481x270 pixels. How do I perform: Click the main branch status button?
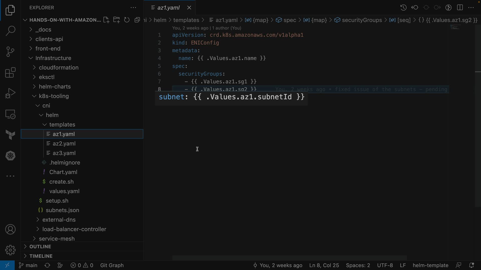pyautogui.click(x=28, y=265)
